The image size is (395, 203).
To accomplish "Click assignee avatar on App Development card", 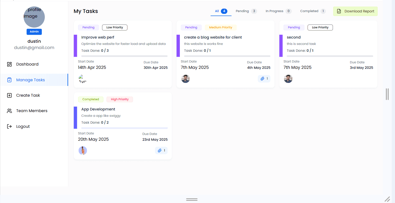I will click(83, 151).
